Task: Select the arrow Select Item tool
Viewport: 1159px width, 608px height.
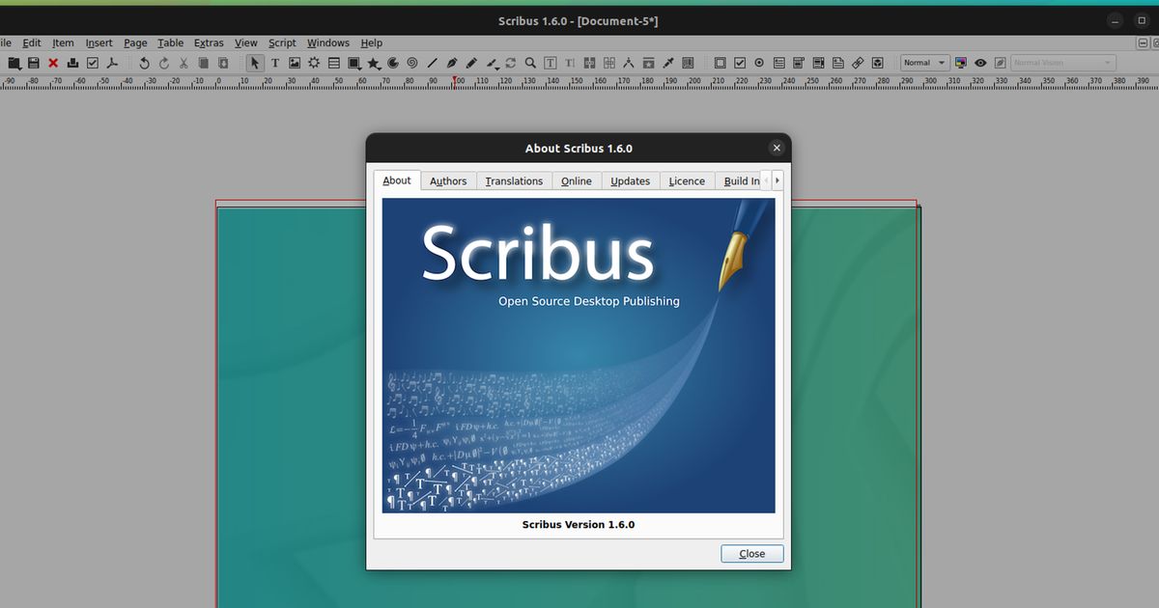Action: (255, 63)
